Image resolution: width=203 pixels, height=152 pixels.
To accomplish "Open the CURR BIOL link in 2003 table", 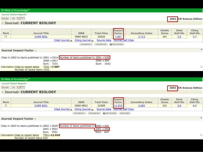I will pyautogui.click(x=41, y=106).
